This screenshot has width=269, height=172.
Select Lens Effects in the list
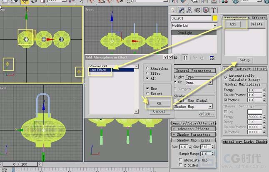(x=112, y=70)
